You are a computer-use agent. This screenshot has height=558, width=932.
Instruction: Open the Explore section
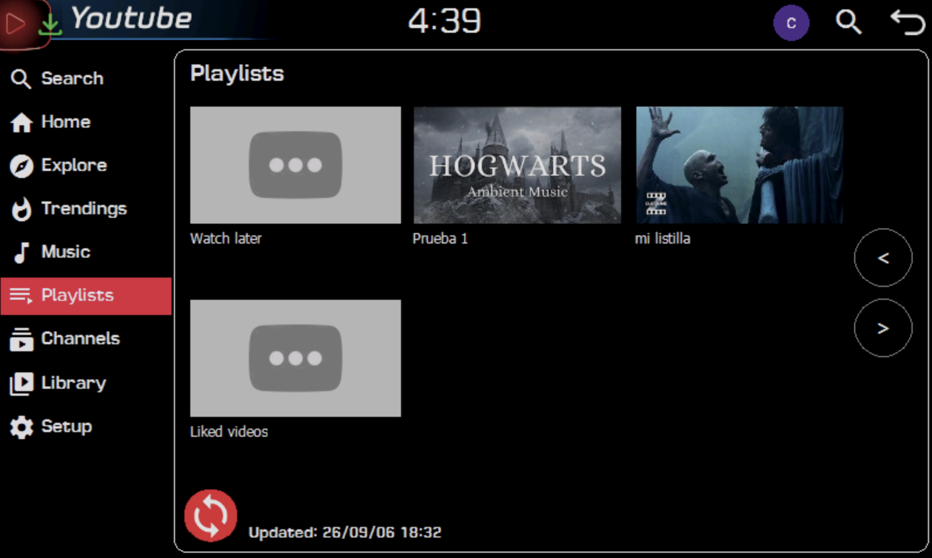click(74, 165)
